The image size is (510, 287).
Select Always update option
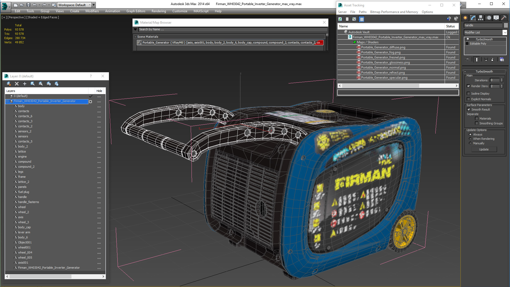[x=470, y=134]
